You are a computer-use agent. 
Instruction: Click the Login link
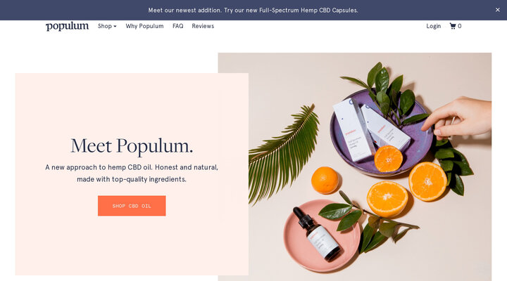(433, 26)
